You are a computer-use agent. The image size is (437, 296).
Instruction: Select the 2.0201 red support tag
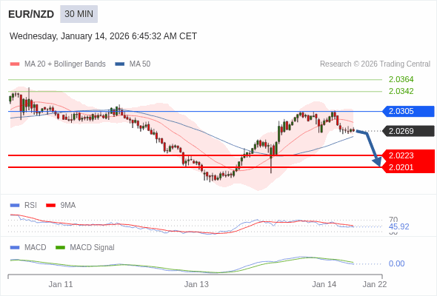tap(408, 167)
